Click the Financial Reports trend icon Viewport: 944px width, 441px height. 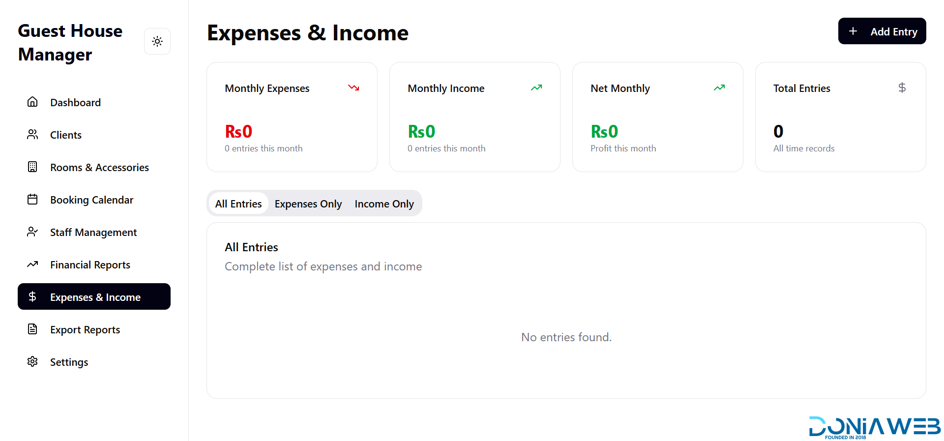point(32,264)
